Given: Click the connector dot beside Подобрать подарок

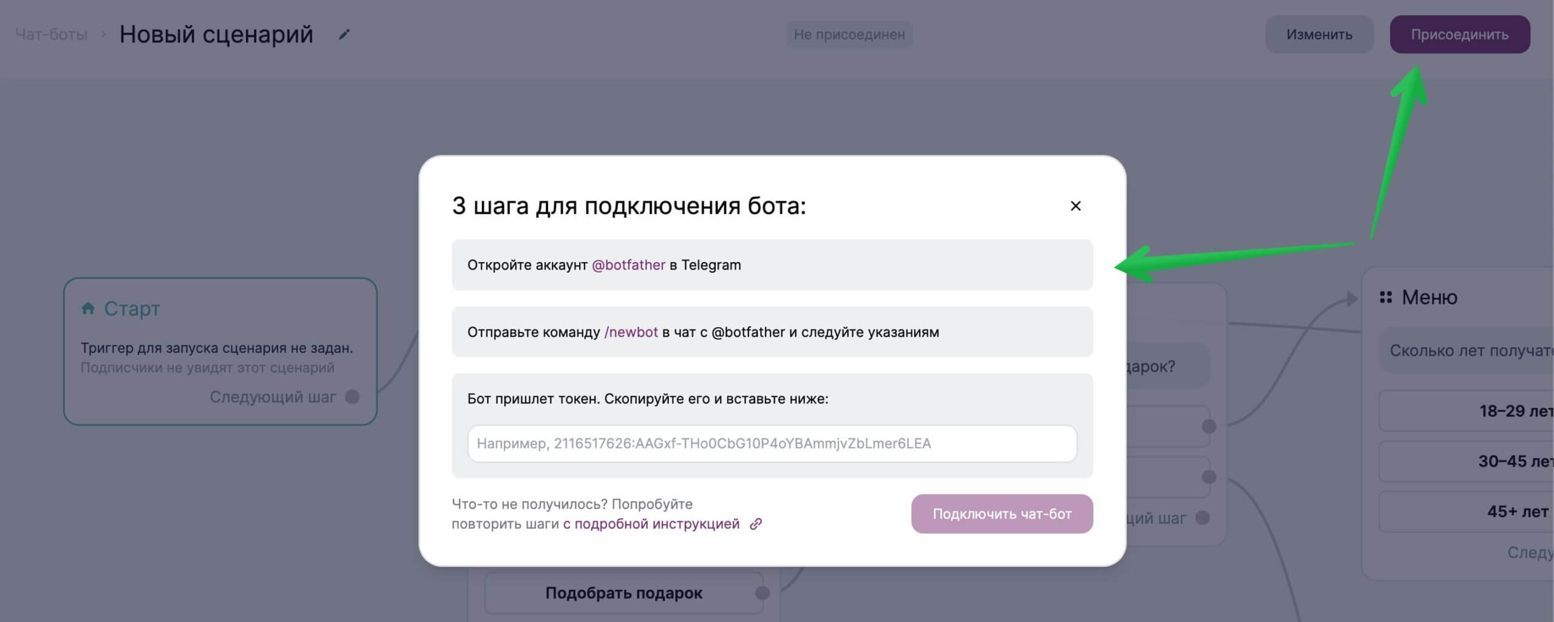Looking at the screenshot, I should pyautogui.click(x=762, y=593).
